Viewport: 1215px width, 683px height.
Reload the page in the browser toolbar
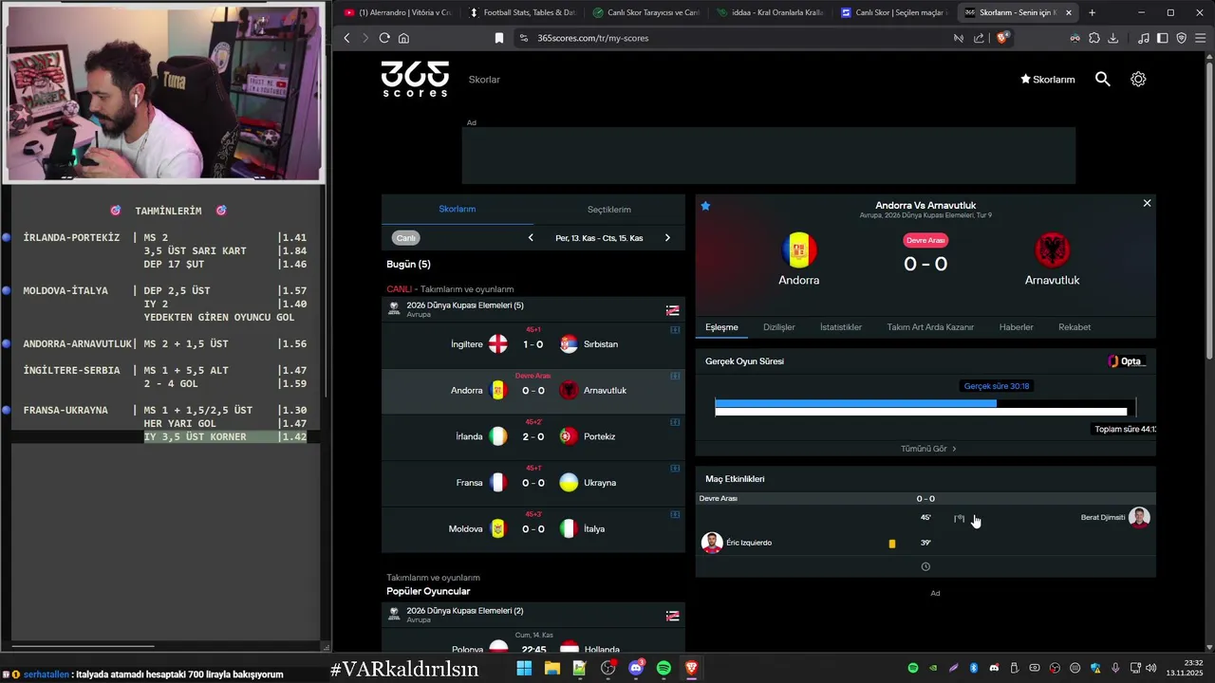tap(384, 38)
